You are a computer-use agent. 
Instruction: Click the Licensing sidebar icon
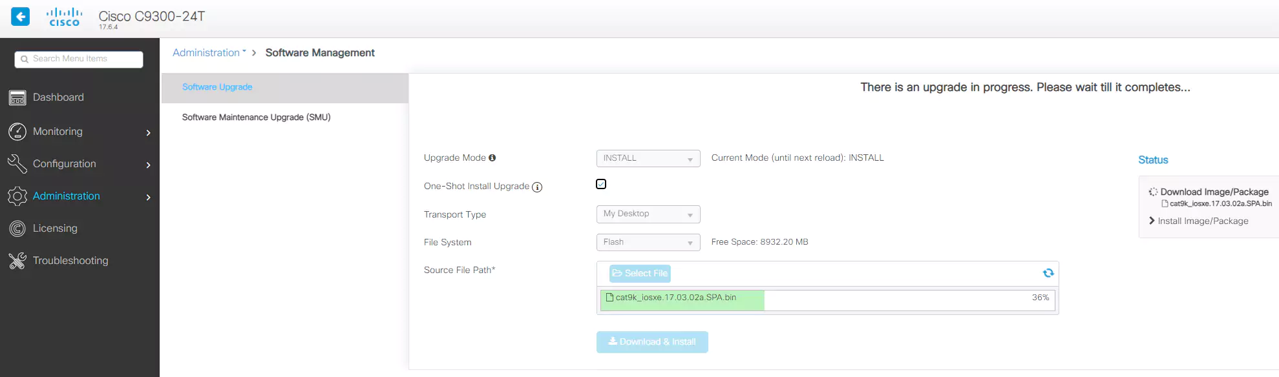17,229
